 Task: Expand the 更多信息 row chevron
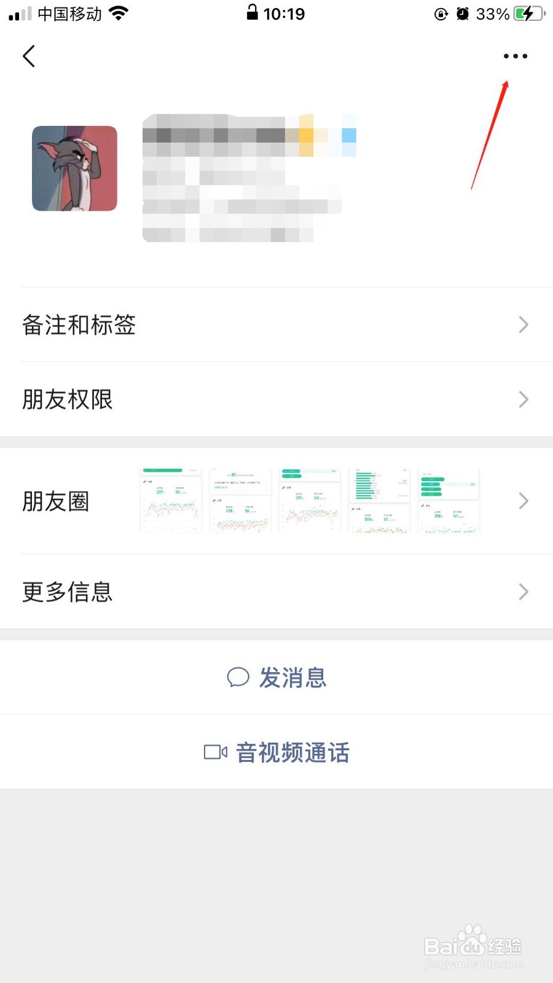point(523,592)
